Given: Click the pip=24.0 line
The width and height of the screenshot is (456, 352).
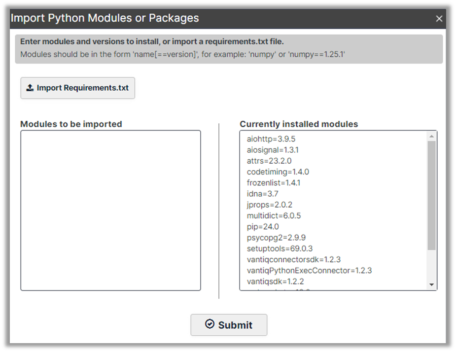Looking at the screenshot, I should coord(263,227).
